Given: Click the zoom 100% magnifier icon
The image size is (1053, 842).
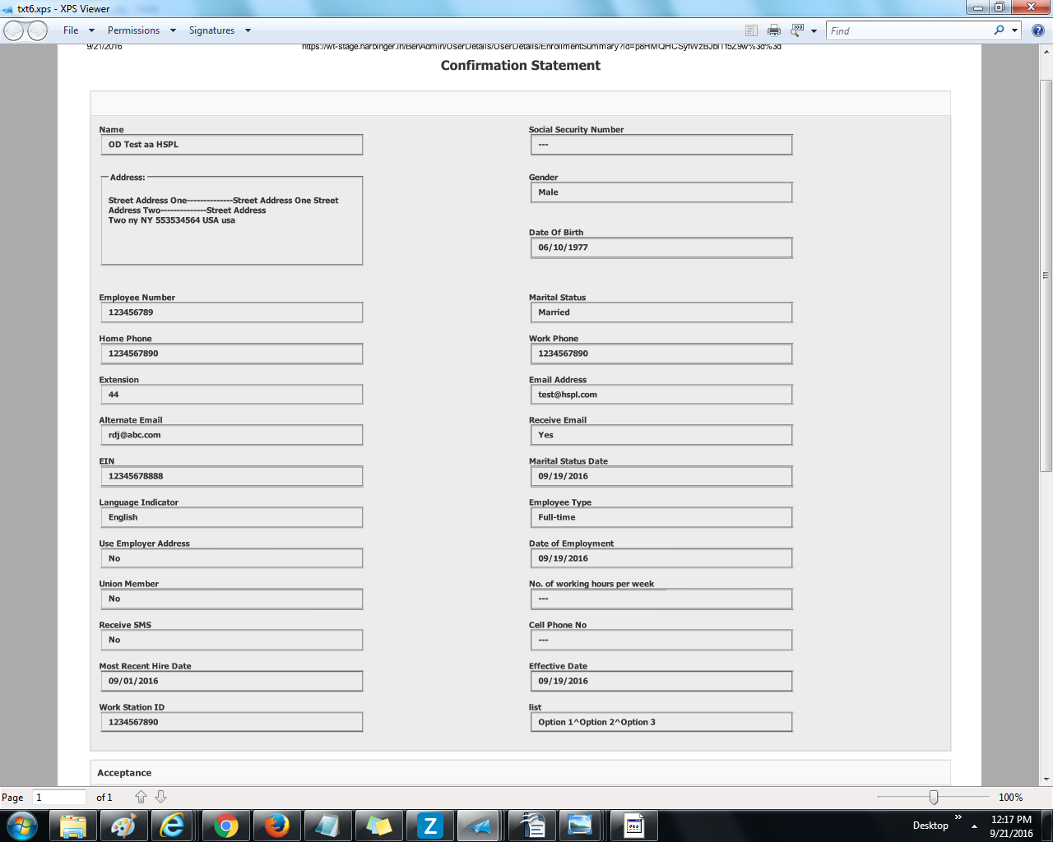Looking at the screenshot, I should point(796,30).
